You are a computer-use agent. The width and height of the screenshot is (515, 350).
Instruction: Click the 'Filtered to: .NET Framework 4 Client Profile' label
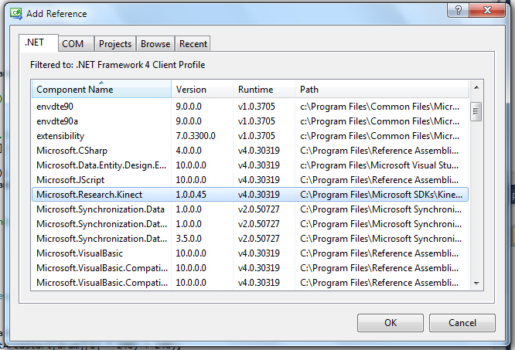pos(118,65)
